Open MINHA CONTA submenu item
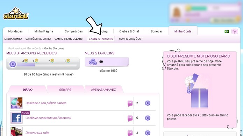The width and height of the screenshot is (243, 136). point(13,39)
